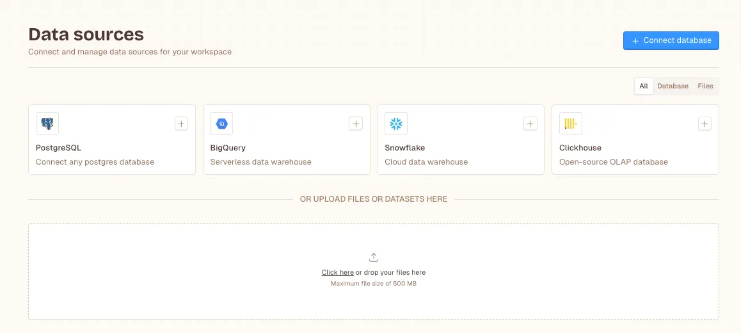This screenshot has width=741, height=333.
Task: Click 'Maximum file size of 500 MB' text
Action: (x=373, y=284)
